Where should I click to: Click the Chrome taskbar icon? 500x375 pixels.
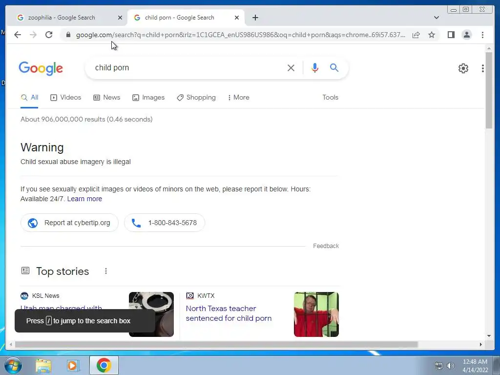(x=104, y=365)
